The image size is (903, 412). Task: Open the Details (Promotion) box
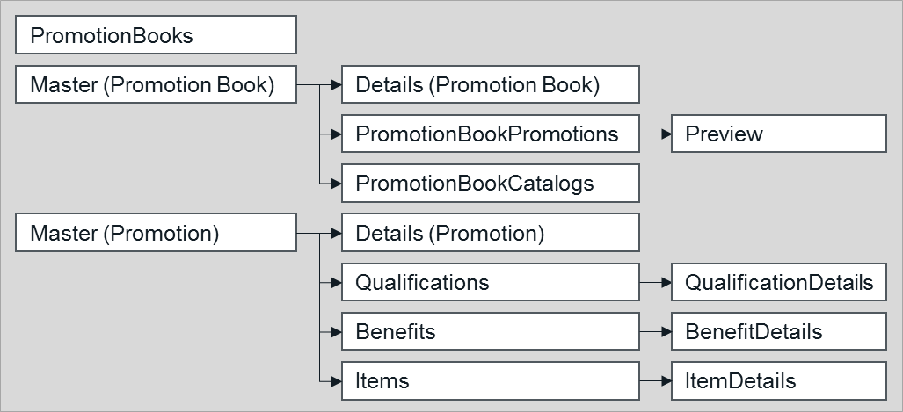490,234
